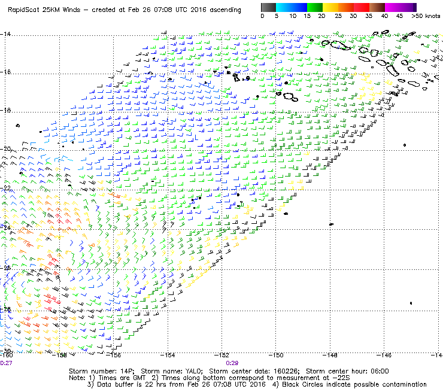
Task: Click the -26 latitude axis label
Action: coord(5,268)
